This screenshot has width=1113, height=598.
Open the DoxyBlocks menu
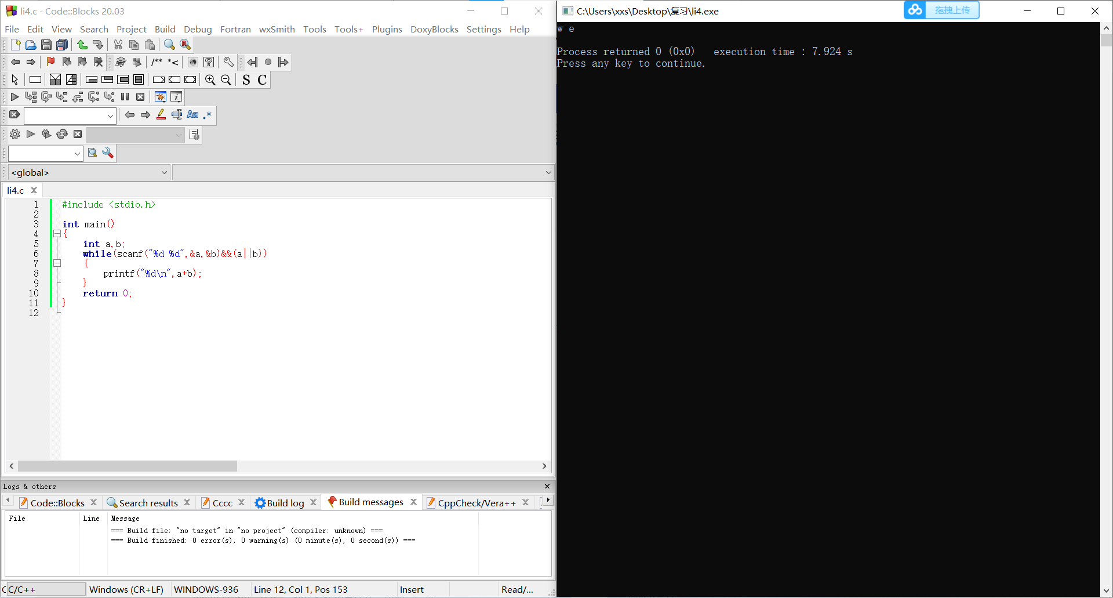pos(434,29)
